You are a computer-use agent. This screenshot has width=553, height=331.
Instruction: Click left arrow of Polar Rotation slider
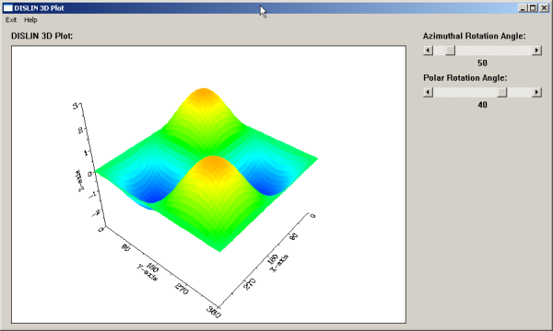(429, 93)
